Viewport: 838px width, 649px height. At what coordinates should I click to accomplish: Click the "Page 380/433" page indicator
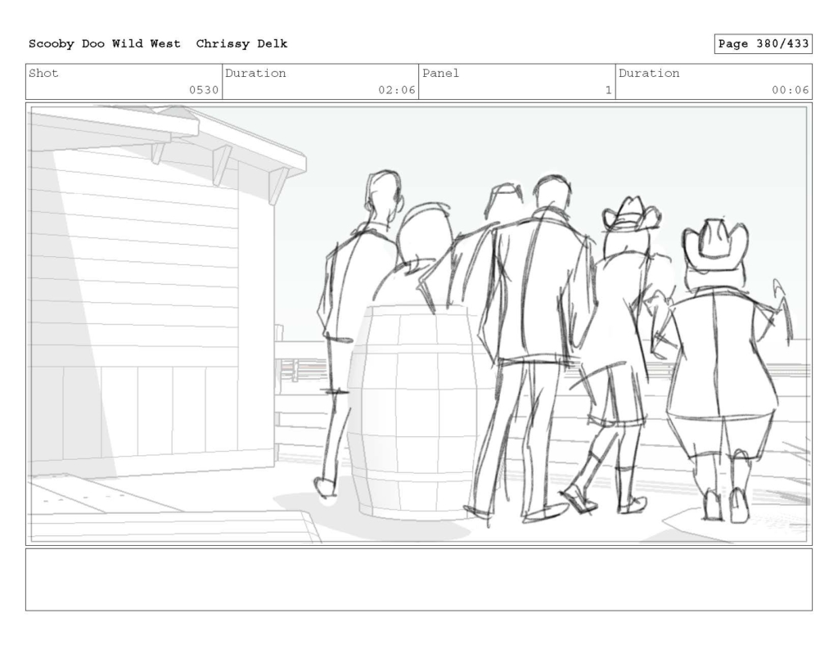coord(764,44)
